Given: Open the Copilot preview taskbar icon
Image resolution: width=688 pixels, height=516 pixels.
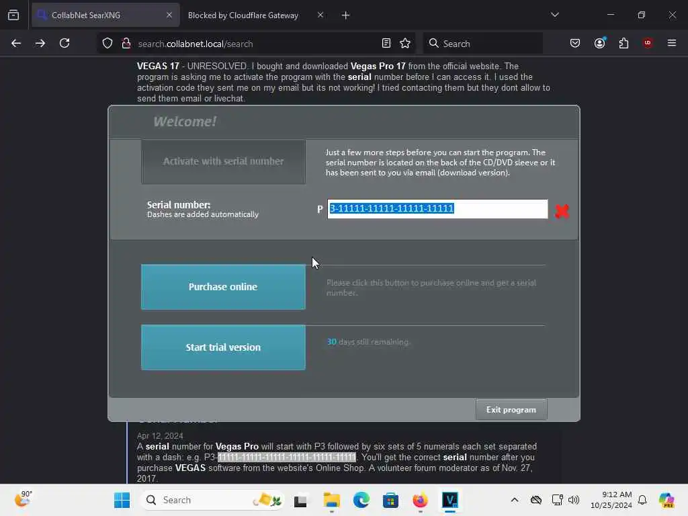Looking at the screenshot, I should pyautogui.click(x=666, y=500).
